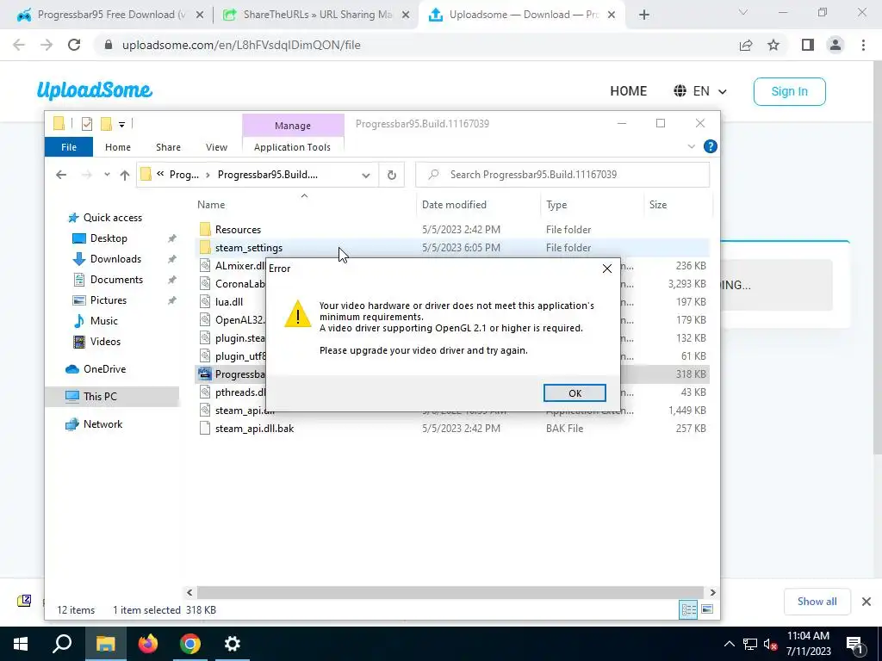Switch to large icons view in status bar
This screenshot has width=882, height=661.
(707, 610)
